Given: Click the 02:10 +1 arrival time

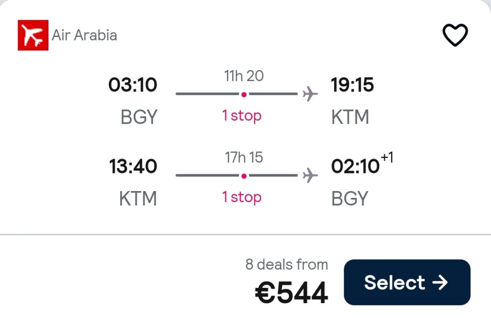Looking at the screenshot, I should (x=362, y=163).
